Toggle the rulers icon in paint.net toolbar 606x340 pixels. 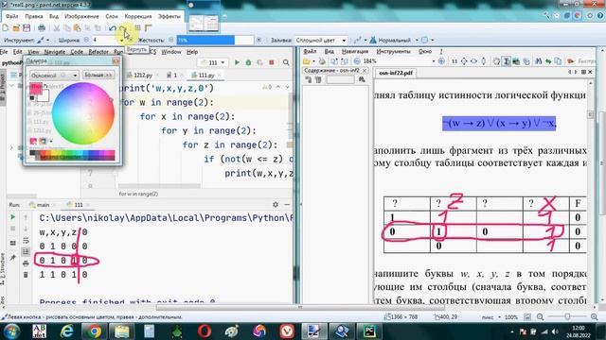click(x=148, y=27)
